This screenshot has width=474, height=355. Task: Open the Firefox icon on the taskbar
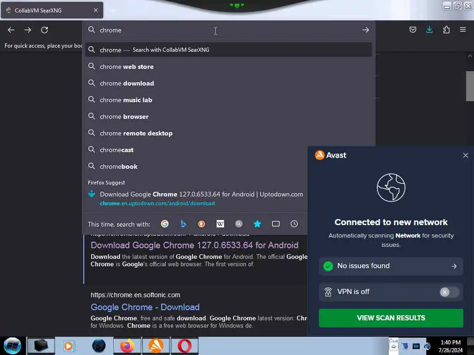pyautogui.click(x=127, y=346)
